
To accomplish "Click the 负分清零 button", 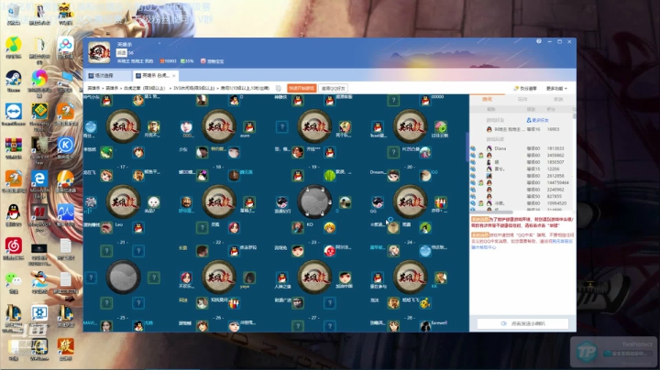I will point(525,88).
